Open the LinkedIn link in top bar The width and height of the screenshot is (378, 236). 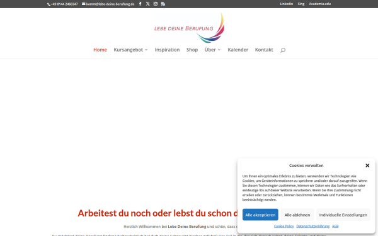click(287, 4)
